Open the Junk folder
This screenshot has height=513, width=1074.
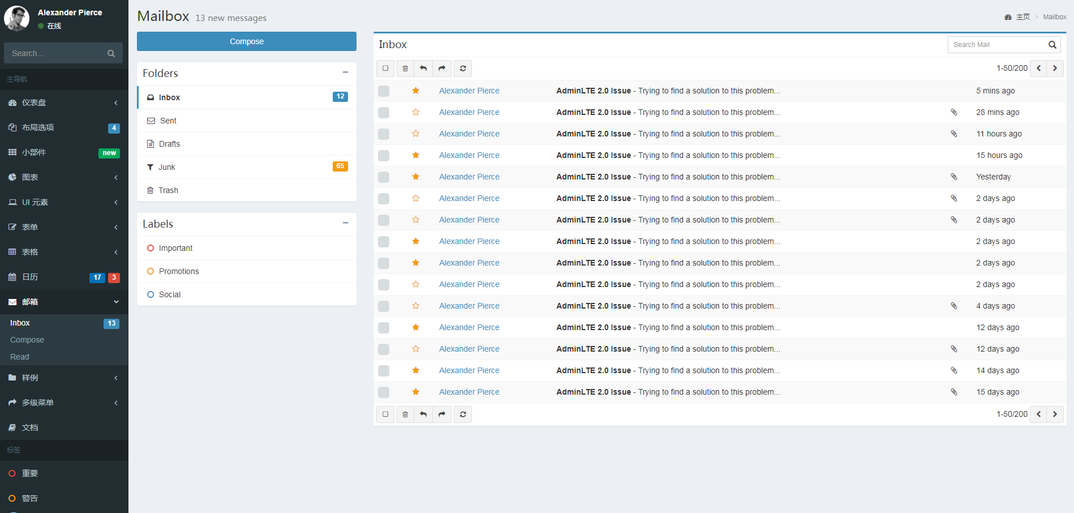[167, 167]
